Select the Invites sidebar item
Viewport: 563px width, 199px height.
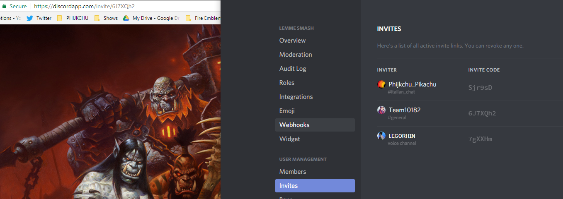315,186
